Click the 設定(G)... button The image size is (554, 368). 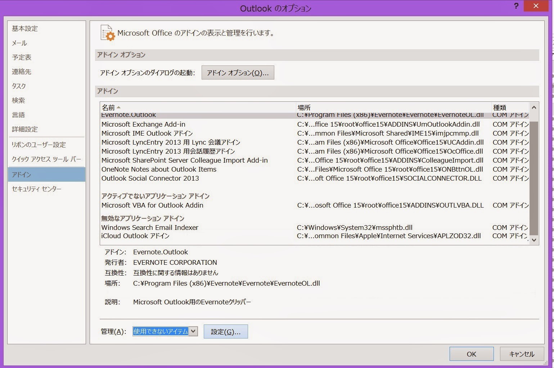pos(226,332)
